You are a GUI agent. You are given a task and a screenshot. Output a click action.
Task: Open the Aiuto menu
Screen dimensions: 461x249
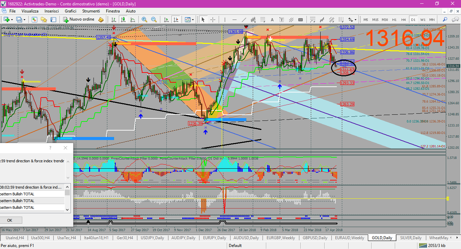[x=131, y=11]
